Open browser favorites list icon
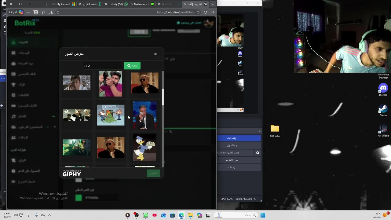 point(43,12)
